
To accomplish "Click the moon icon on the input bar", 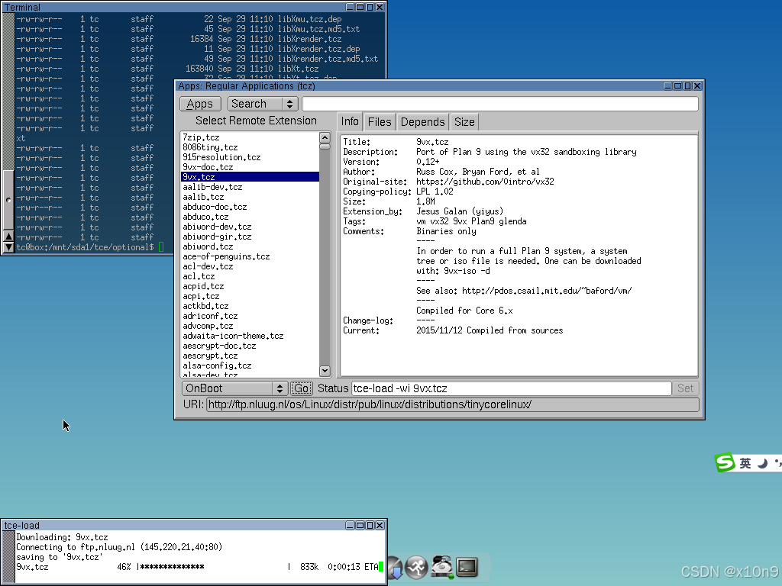I will click(x=762, y=463).
